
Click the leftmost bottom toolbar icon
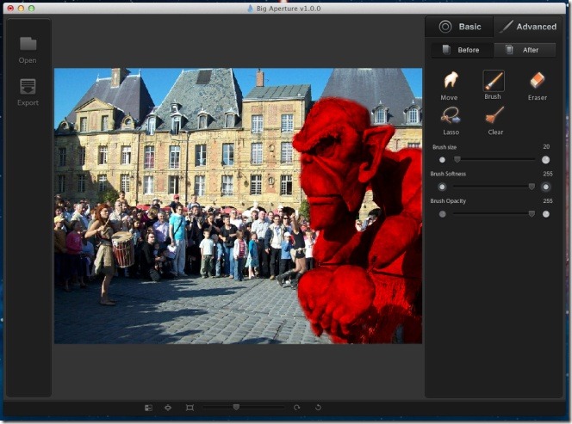tap(148, 408)
